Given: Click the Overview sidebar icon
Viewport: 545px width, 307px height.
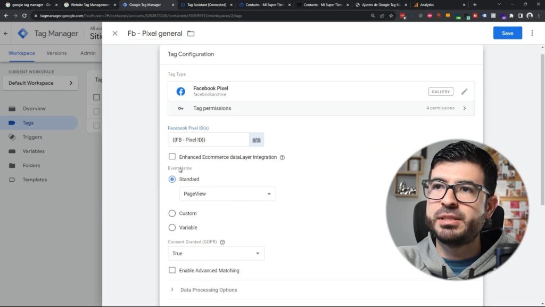Looking at the screenshot, I should (12, 109).
